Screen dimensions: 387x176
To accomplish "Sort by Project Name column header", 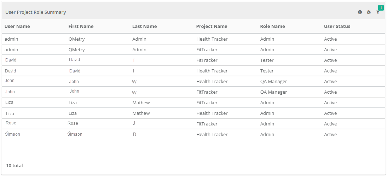I will [x=212, y=27].
